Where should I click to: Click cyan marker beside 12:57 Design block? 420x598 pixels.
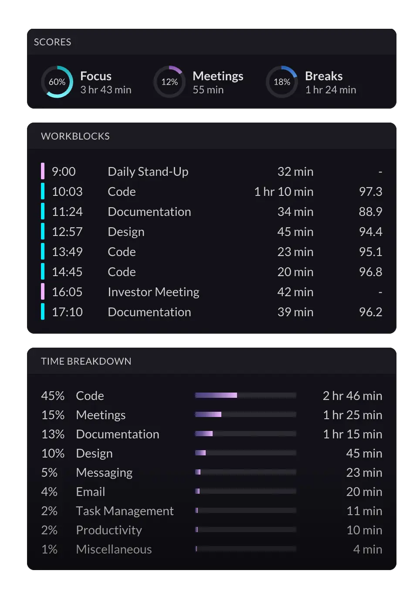click(x=43, y=232)
